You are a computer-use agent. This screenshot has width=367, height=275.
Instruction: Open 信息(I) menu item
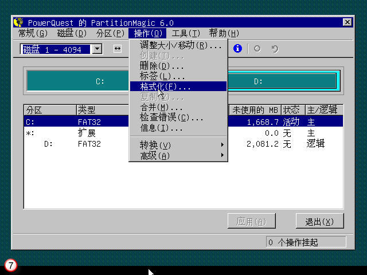pos(178,128)
